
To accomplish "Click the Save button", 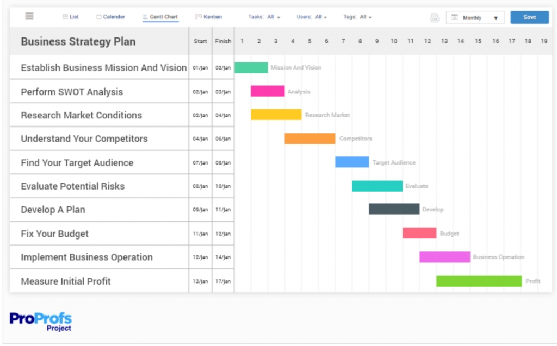I will click(529, 17).
